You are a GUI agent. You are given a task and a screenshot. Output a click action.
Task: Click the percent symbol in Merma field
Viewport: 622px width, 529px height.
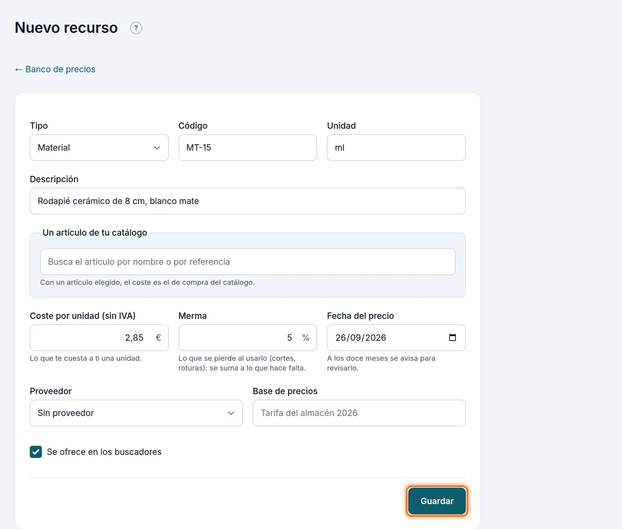306,338
